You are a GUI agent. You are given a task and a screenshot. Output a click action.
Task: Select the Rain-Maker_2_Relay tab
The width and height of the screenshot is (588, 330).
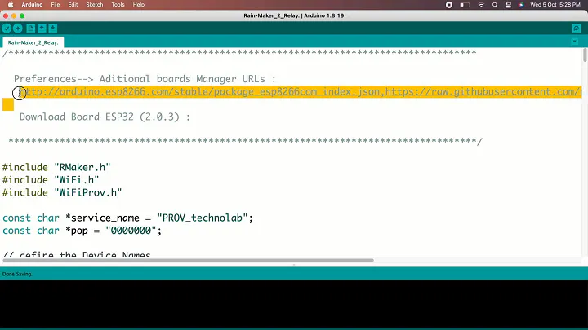(33, 42)
